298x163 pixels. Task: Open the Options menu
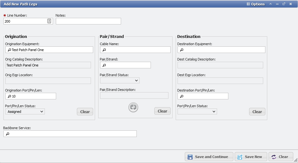coord(256,4)
